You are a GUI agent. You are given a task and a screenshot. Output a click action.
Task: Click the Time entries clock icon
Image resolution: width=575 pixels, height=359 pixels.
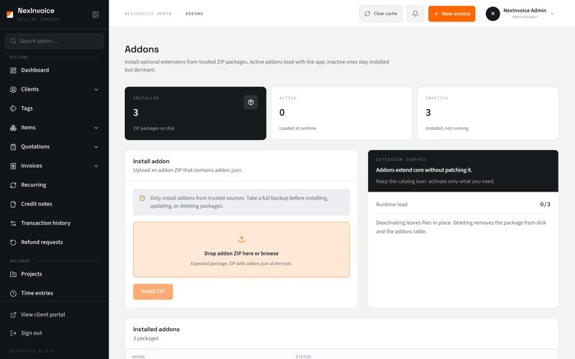point(13,293)
